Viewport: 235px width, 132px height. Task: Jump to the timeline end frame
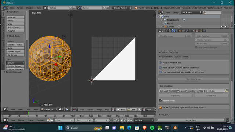(x=131, y=120)
